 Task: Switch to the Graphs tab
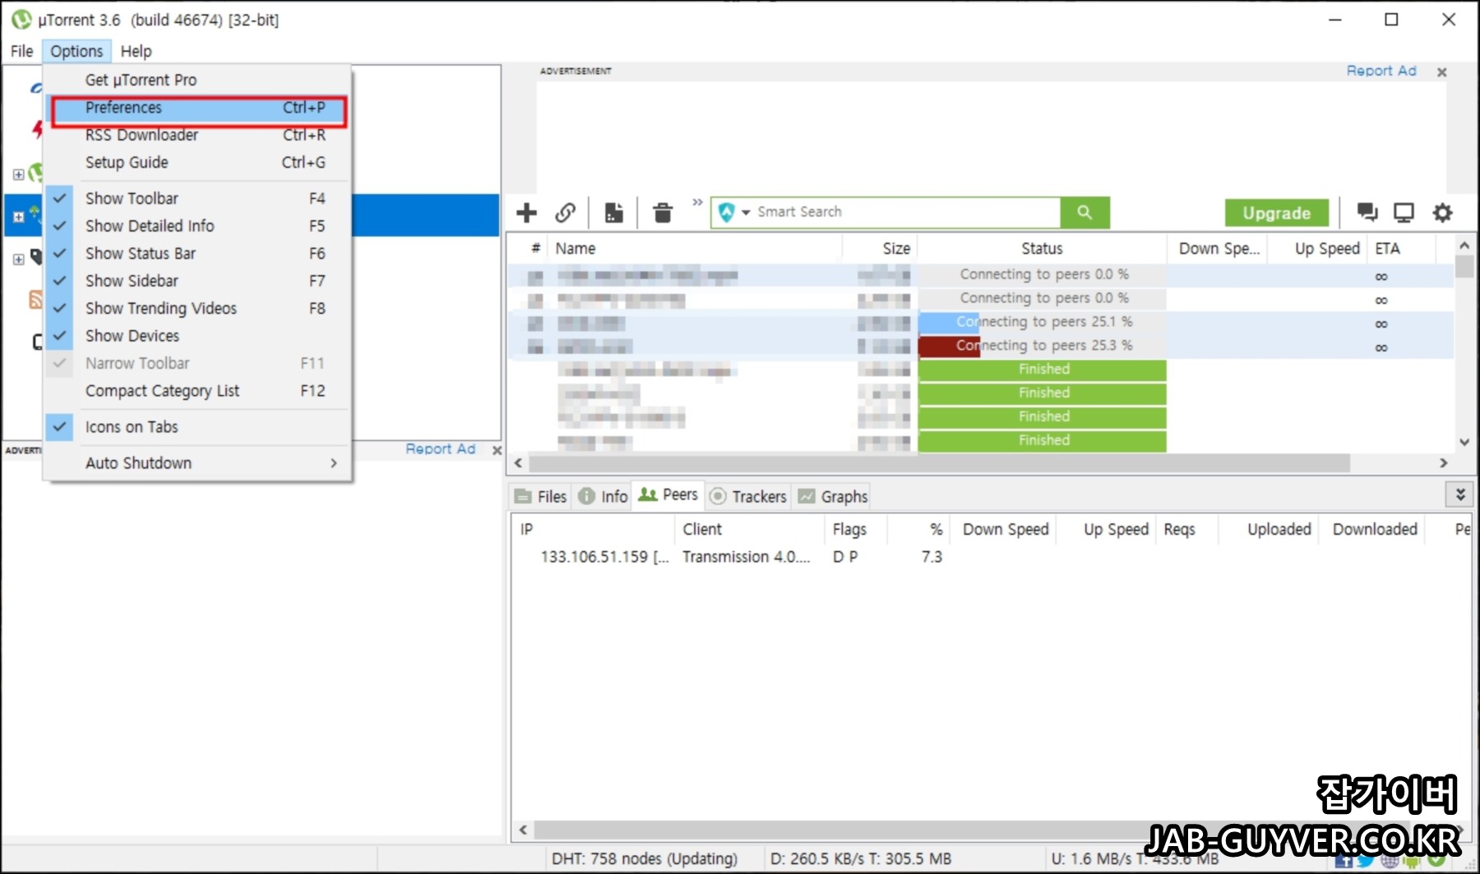[833, 496]
